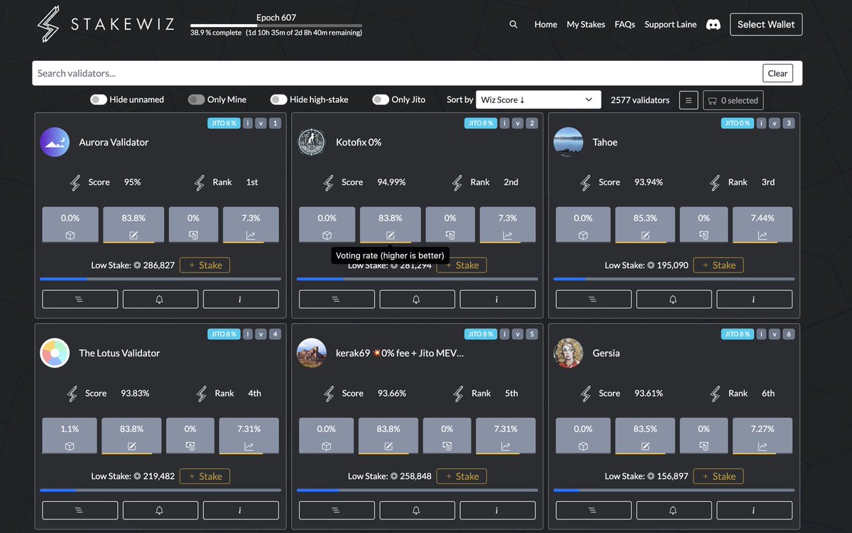Click The Lotus Validator's details list button
852x533 pixels.
click(x=80, y=510)
